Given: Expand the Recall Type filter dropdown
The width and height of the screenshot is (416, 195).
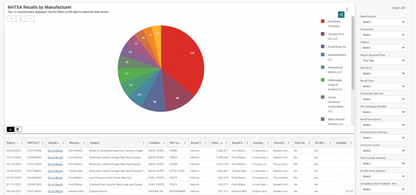Looking at the screenshot, I should click(x=383, y=86).
